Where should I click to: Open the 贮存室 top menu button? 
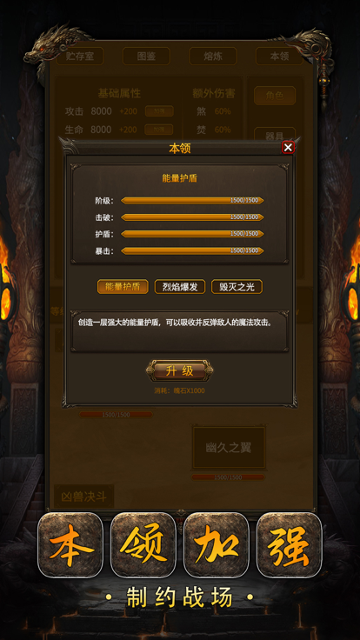(80, 57)
